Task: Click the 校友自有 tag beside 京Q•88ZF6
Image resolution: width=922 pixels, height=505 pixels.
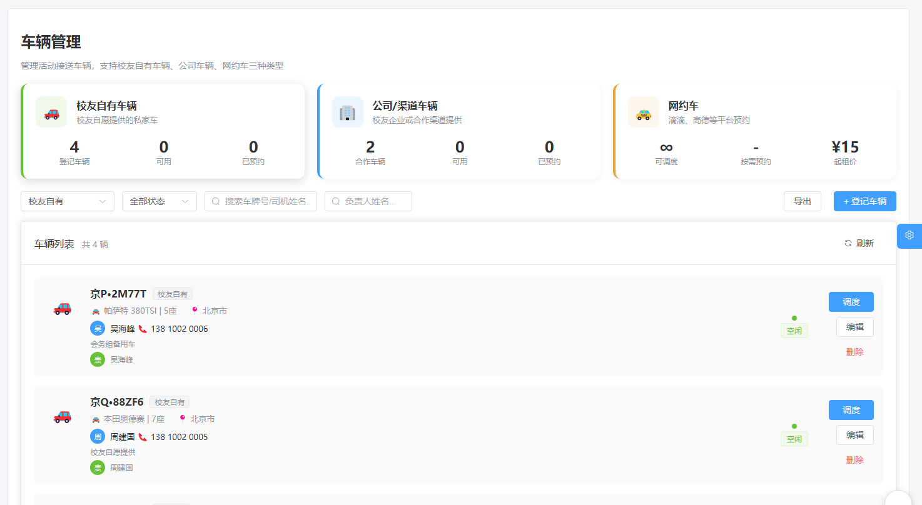Action: 170,402
